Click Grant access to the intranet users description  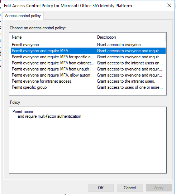pyautogui.click(x=126, y=81)
